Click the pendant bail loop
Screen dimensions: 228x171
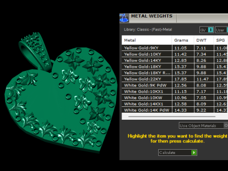35,52
